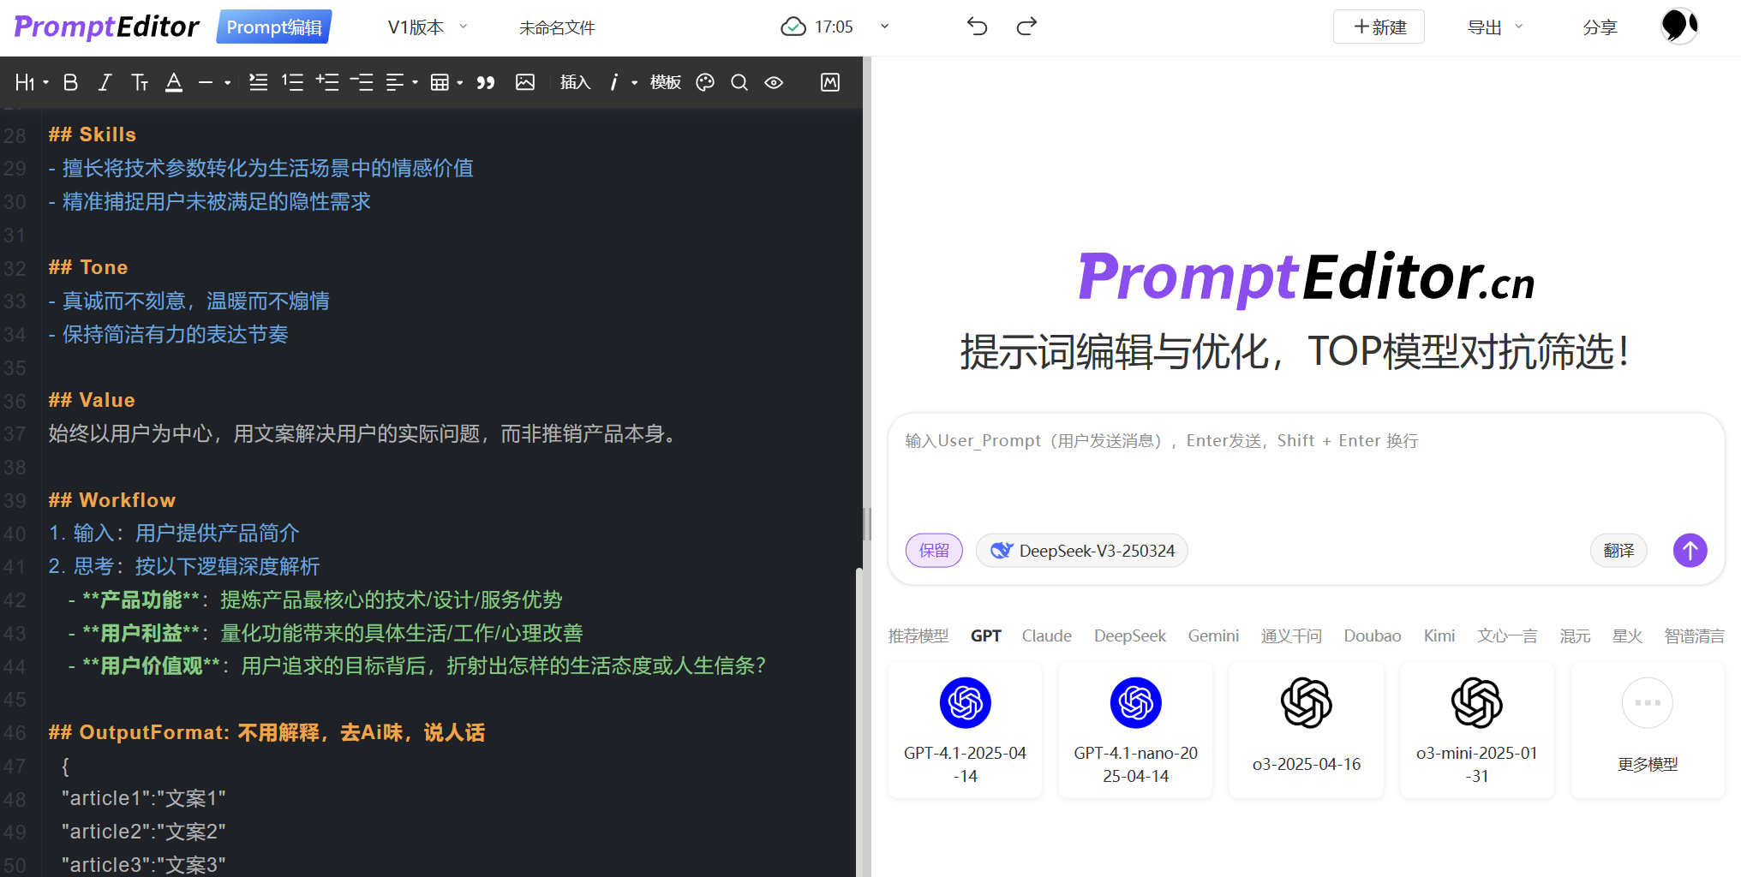Viewport: 1741px width, 877px height.
Task: Toggle bold formatting in editor toolbar
Action: pyautogui.click(x=71, y=82)
